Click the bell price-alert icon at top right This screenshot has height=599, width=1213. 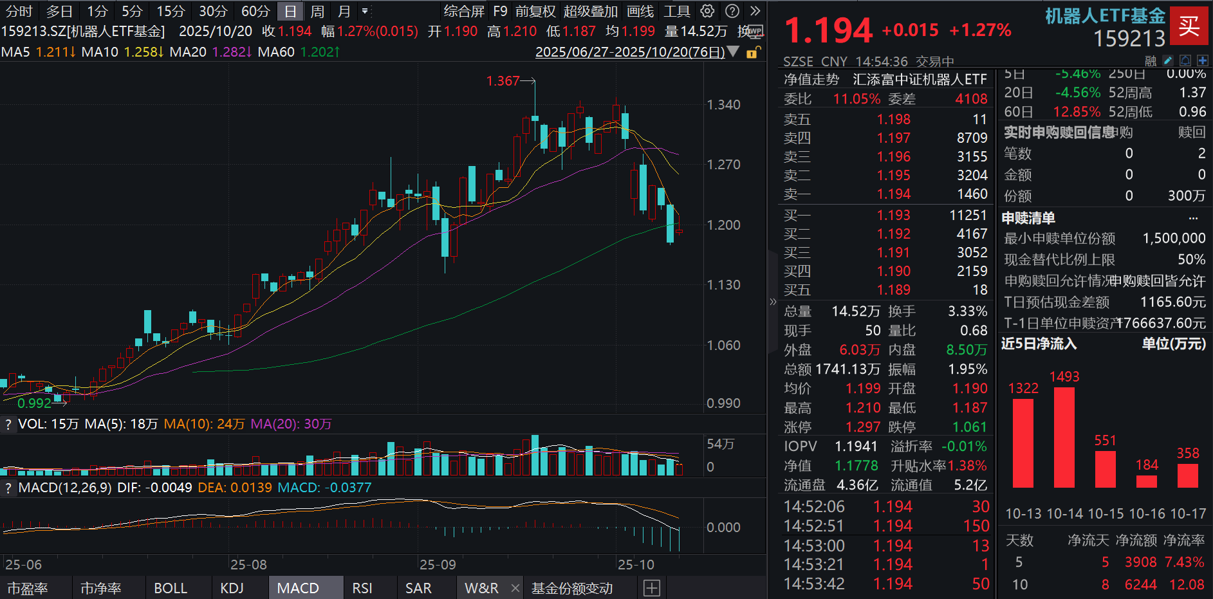pos(1185,60)
